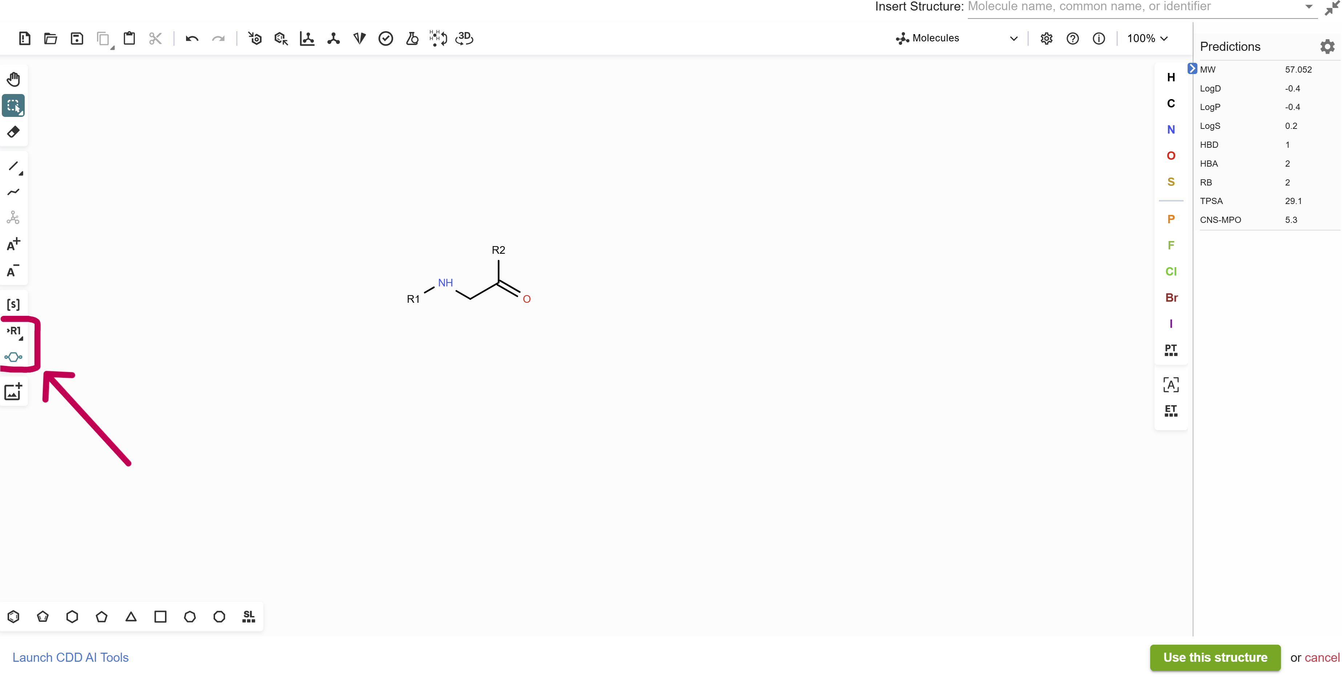Click the charge plus A+ tool

tap(13, 244)
